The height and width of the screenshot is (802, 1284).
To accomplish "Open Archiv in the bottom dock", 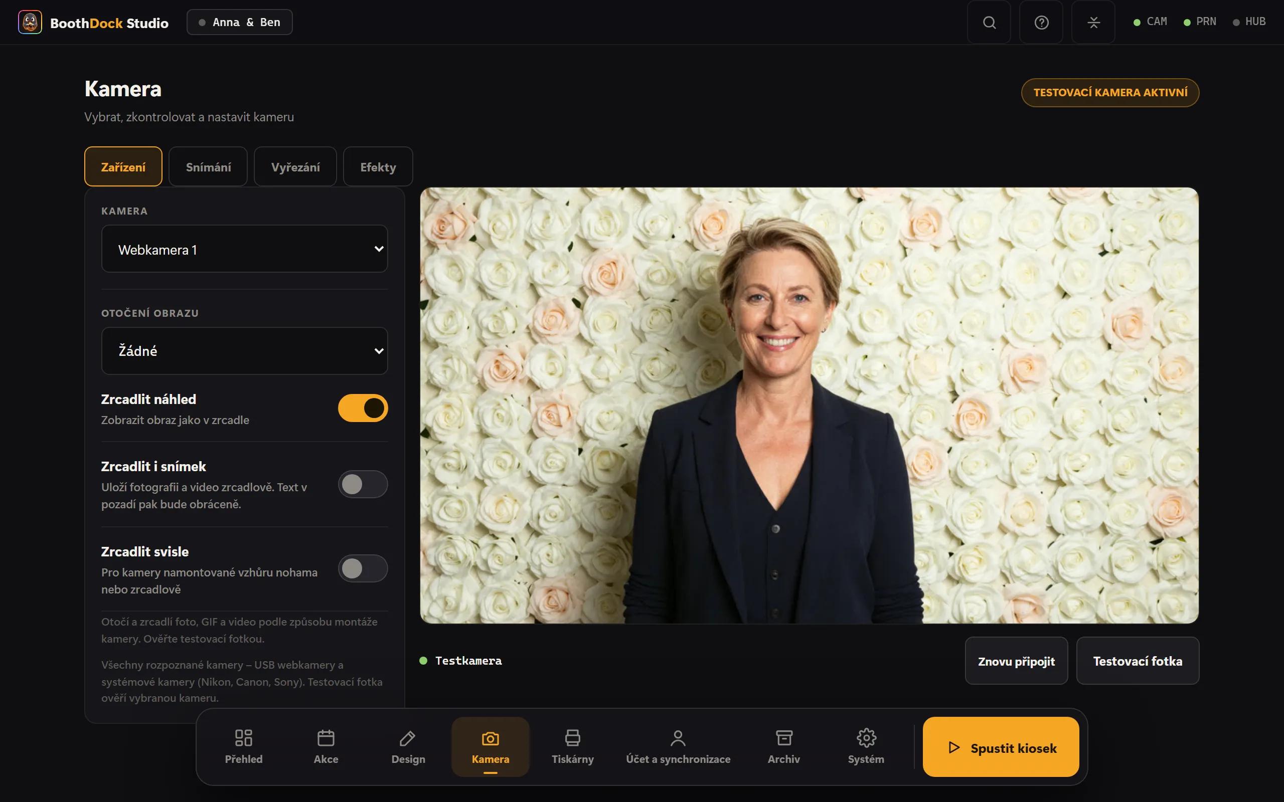I will 783,746.
